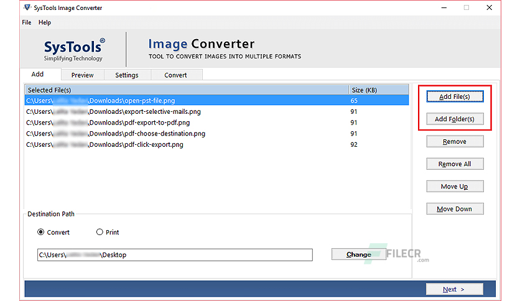Click the Remove All button
Image resolution: width=520 pixels, height=301 pixels.
[x=455, y=164]
